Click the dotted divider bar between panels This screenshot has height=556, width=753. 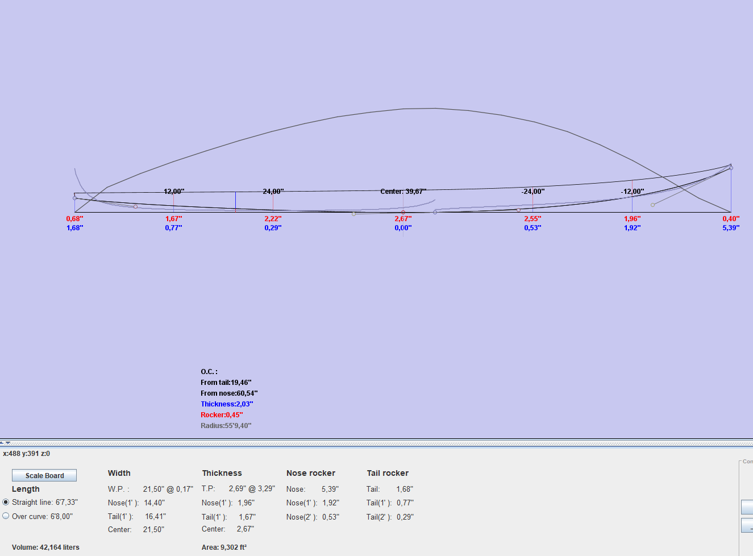[x=376, y=442]
